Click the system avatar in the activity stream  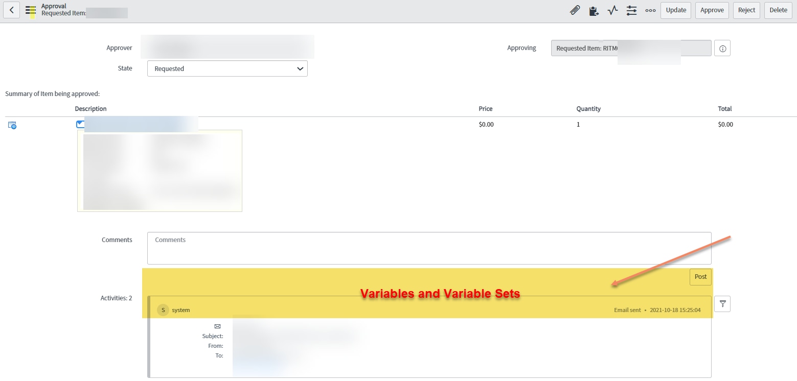(x=163, y=309)
